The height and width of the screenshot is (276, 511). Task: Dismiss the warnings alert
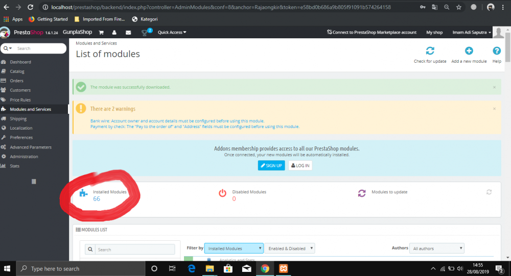click(x=494, y=109)
